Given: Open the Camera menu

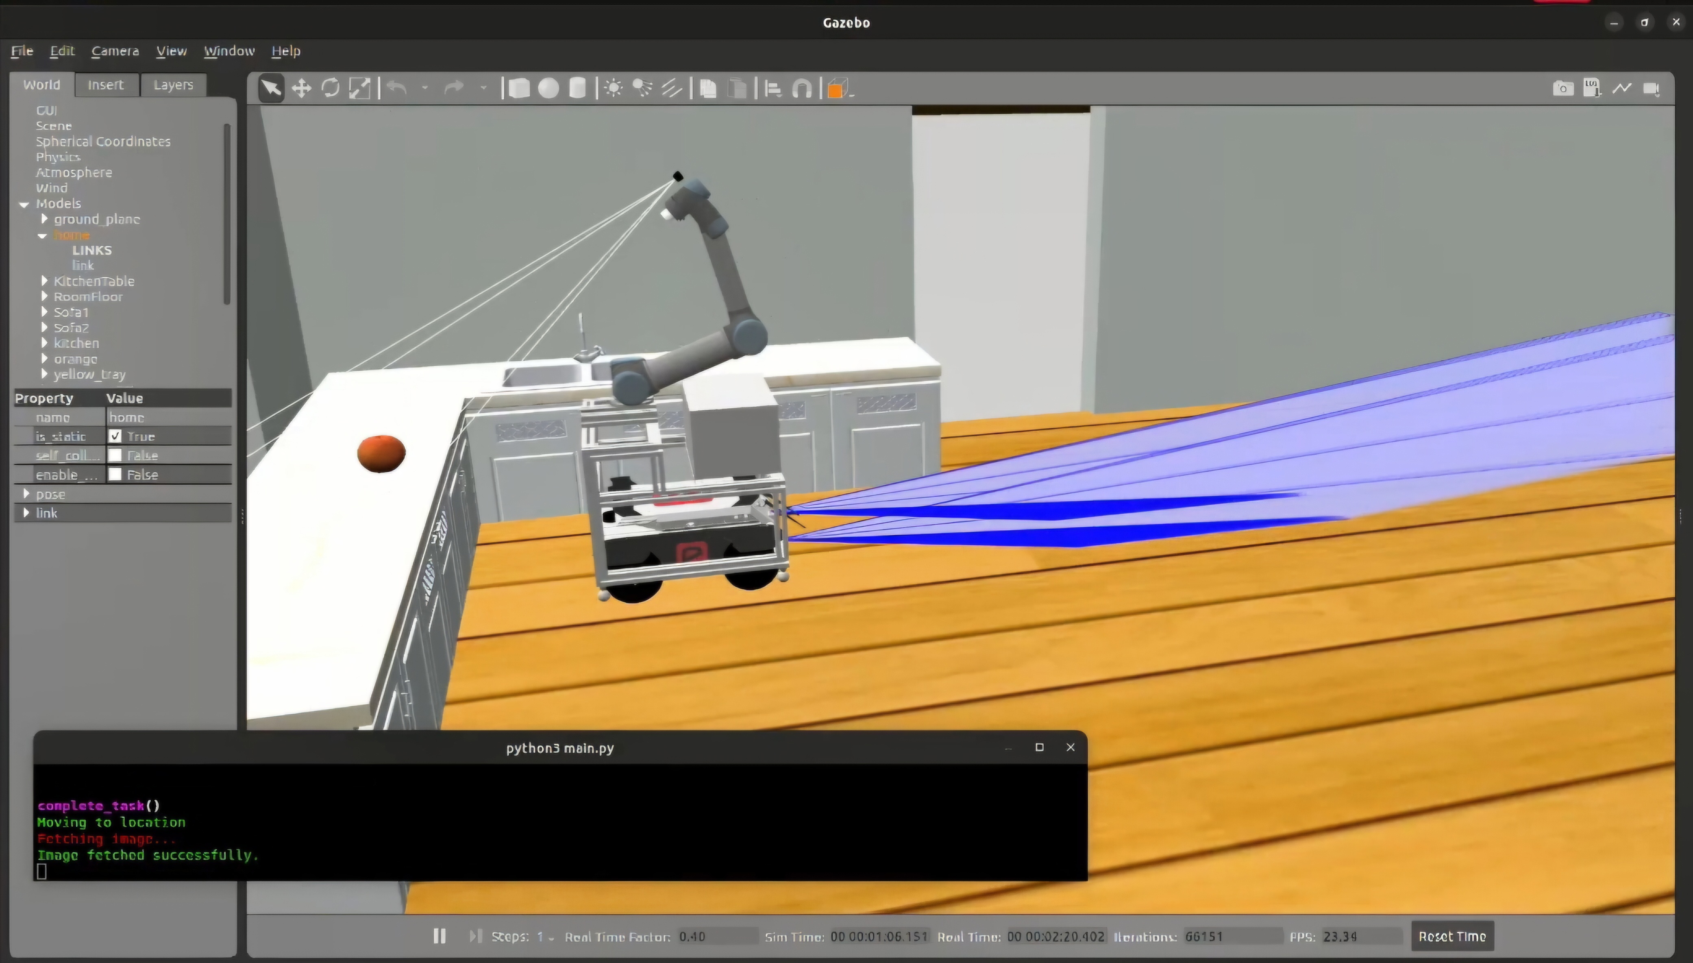Looking at the screenshot, I should pos(115,51).
